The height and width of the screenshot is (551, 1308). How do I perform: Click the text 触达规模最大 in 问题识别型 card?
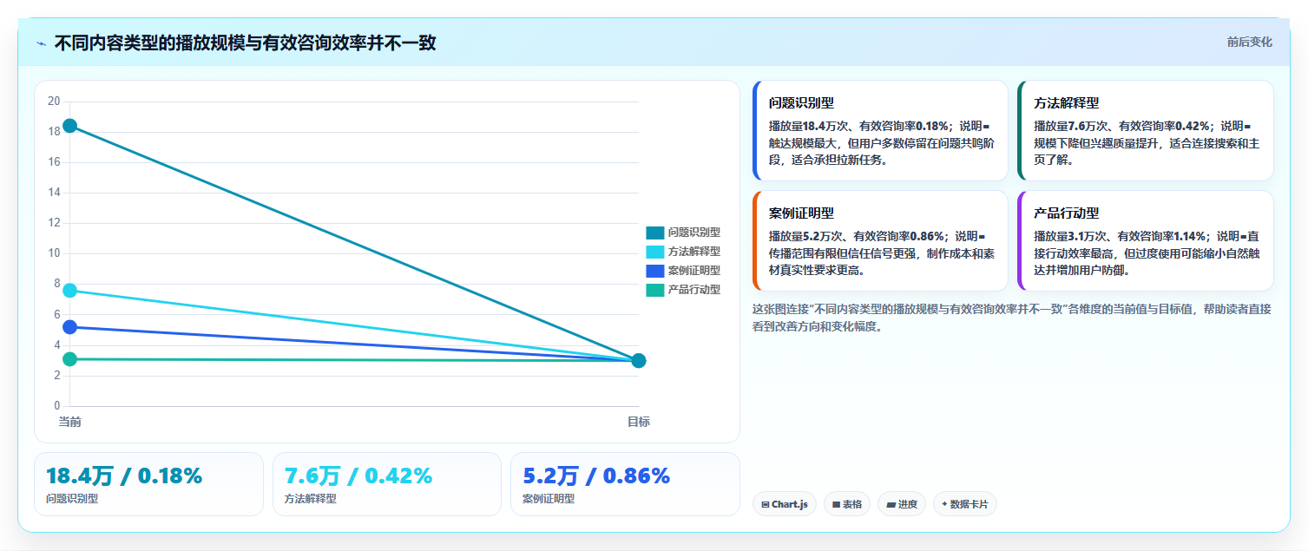[x=803, y=143]
